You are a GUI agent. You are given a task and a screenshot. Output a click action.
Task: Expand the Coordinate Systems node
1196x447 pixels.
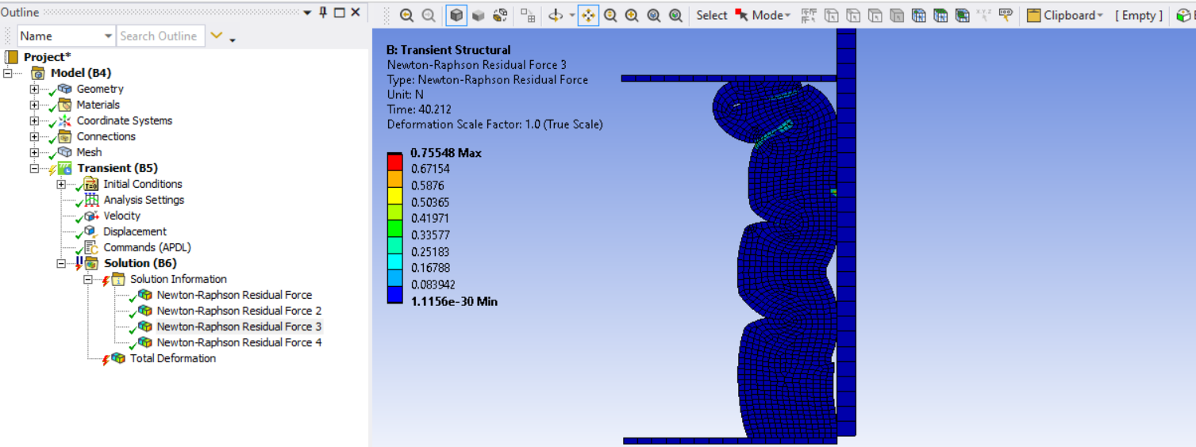click(x=34, y=120)
